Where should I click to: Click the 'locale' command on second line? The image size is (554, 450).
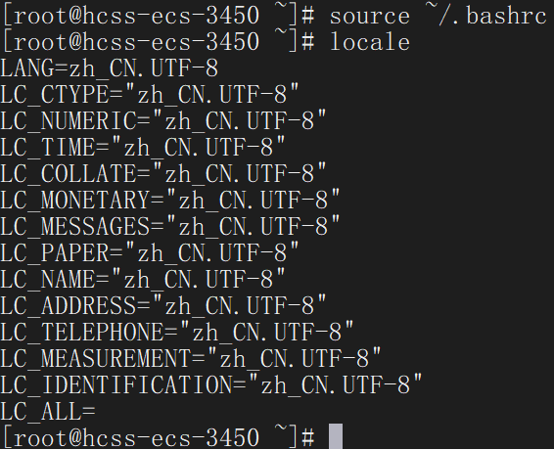tap(370, 42)
